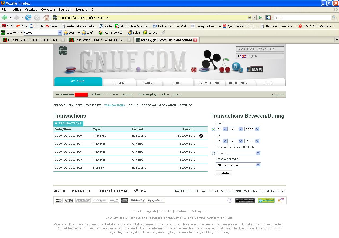Open the Segnalibri menu

65,10
